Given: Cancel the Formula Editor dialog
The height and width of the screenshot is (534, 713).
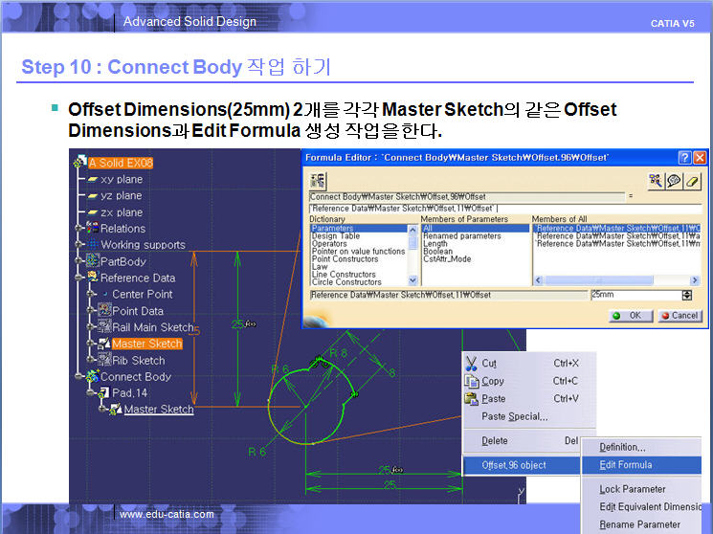Looking at the screenshot, I should coord(678,315).
